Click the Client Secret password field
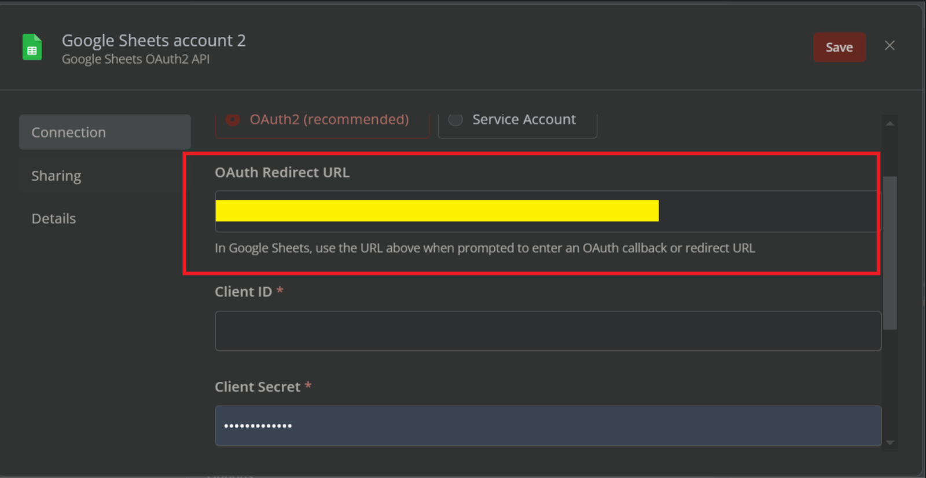The image size is (926, 478). click(x=548, y=426)
